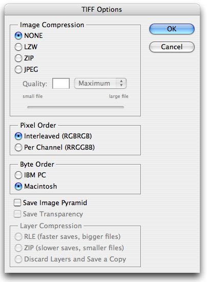This screenshot has height=282, width=207.
Task: Click the OK button
Action: 172,29
